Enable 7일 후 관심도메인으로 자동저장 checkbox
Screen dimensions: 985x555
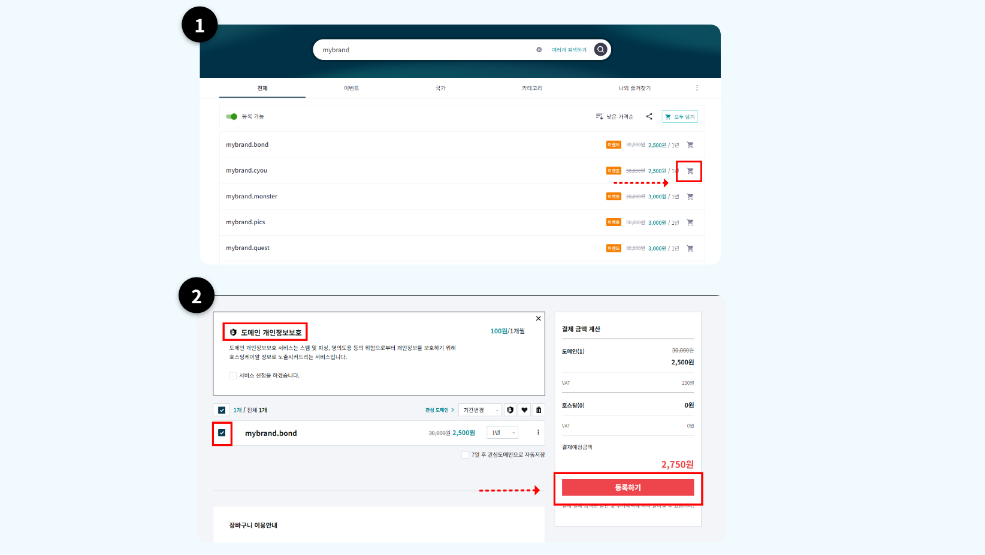pos(465,455)
